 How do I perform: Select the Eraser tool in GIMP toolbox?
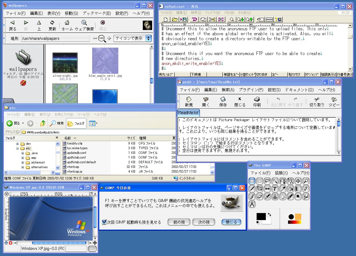[259, 196]
